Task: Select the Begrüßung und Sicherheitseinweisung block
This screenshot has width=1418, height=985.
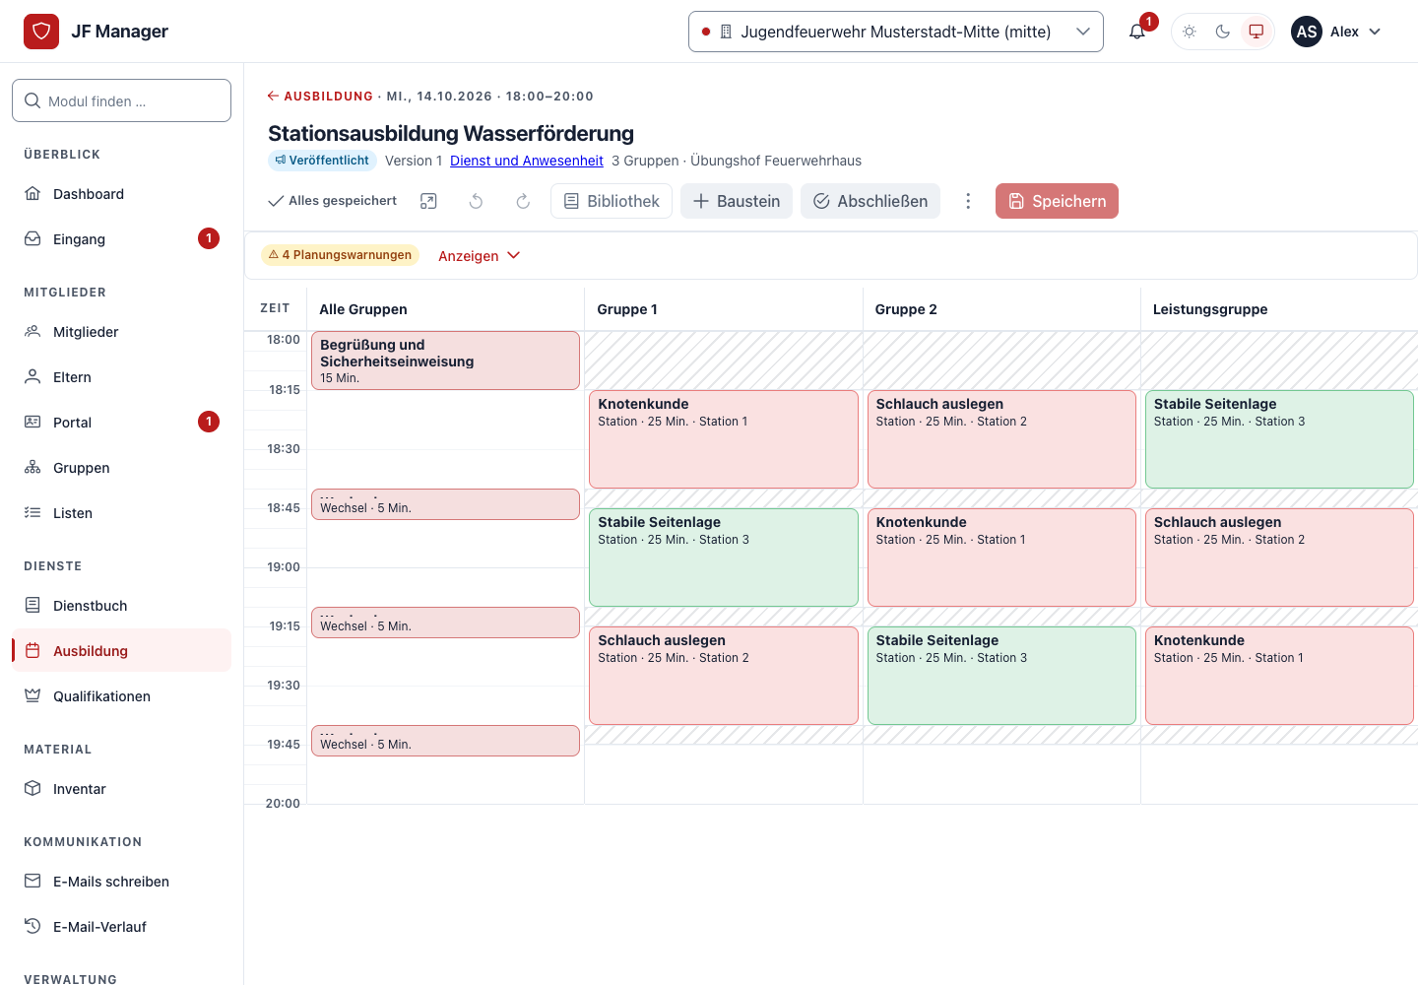Action: click(x=445, y=361)
